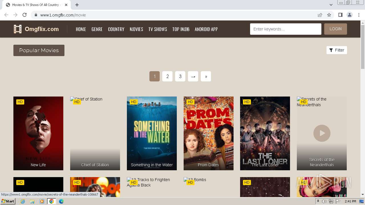Click the volume speaker tray icon
Viewport: 365px width, 205px height.
pyautogui.click(x=324, y=201)
